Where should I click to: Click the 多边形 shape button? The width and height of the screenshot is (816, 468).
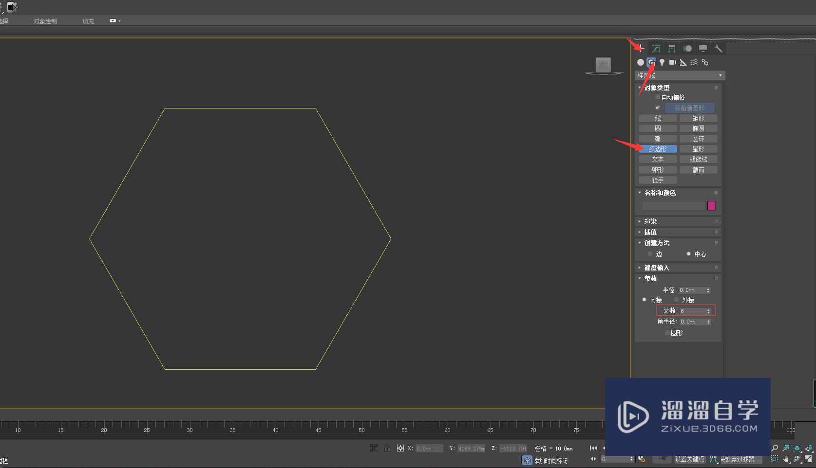658,149
